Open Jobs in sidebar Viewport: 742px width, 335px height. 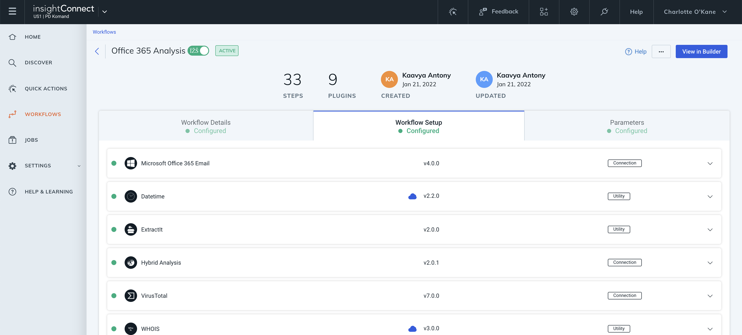[31, 140]
